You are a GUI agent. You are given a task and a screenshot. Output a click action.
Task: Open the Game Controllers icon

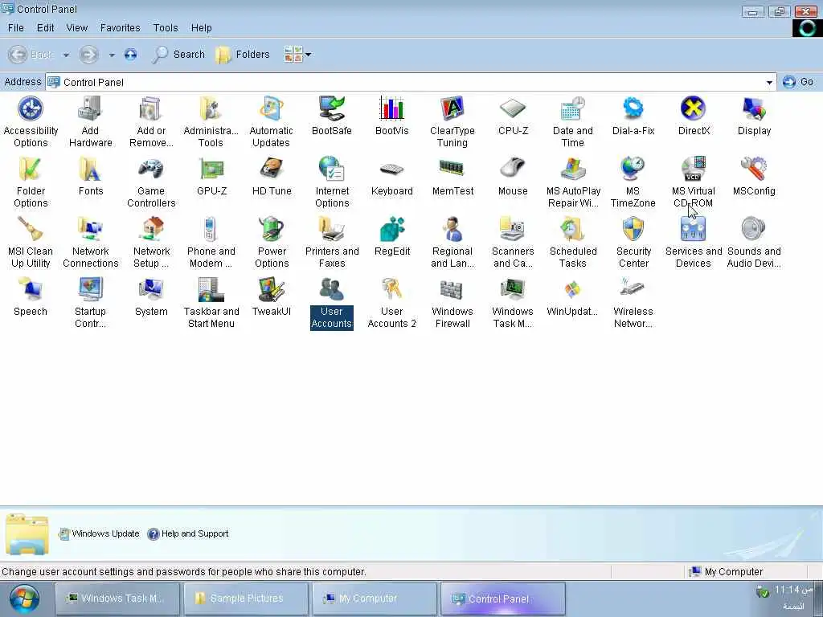click(x=151, y=169)
